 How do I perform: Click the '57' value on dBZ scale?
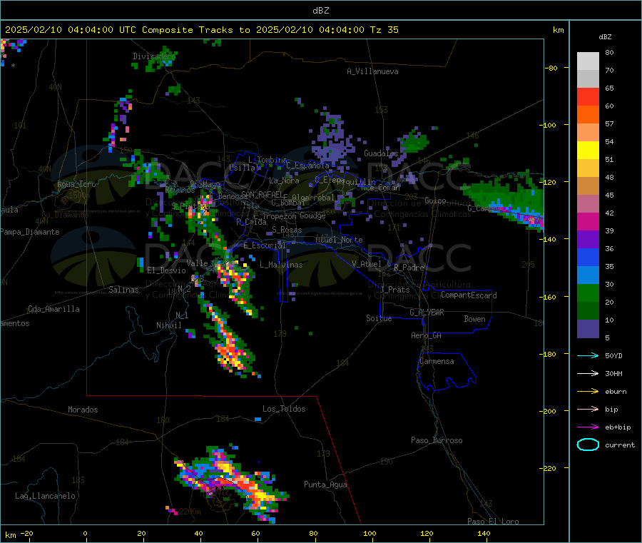point(609,123)
